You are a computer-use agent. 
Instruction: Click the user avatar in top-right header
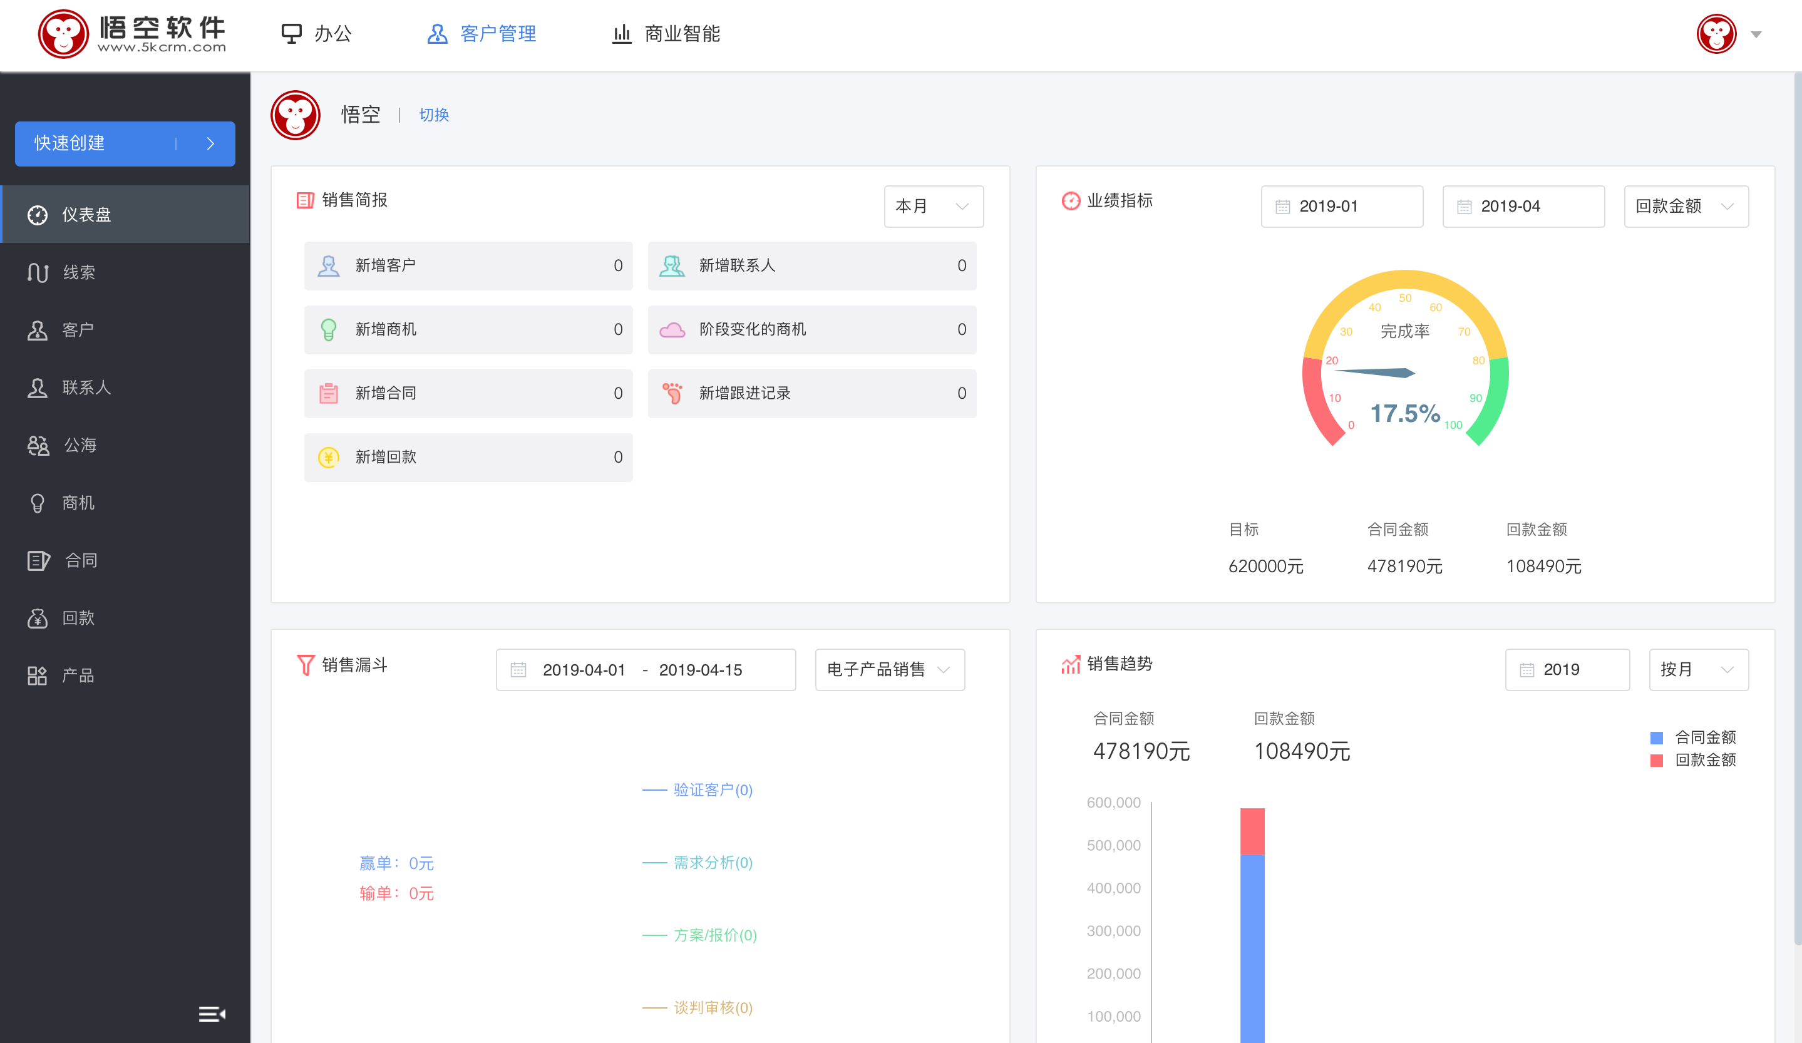pyautogui.click(x=1716, y=34)
